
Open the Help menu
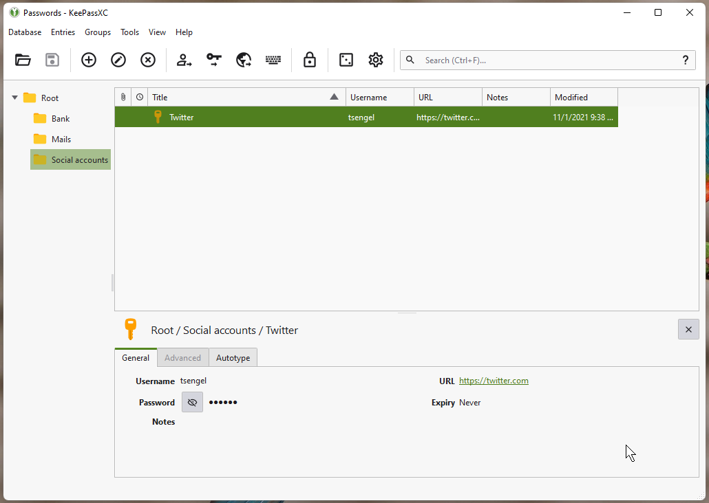tap(184, 32)
